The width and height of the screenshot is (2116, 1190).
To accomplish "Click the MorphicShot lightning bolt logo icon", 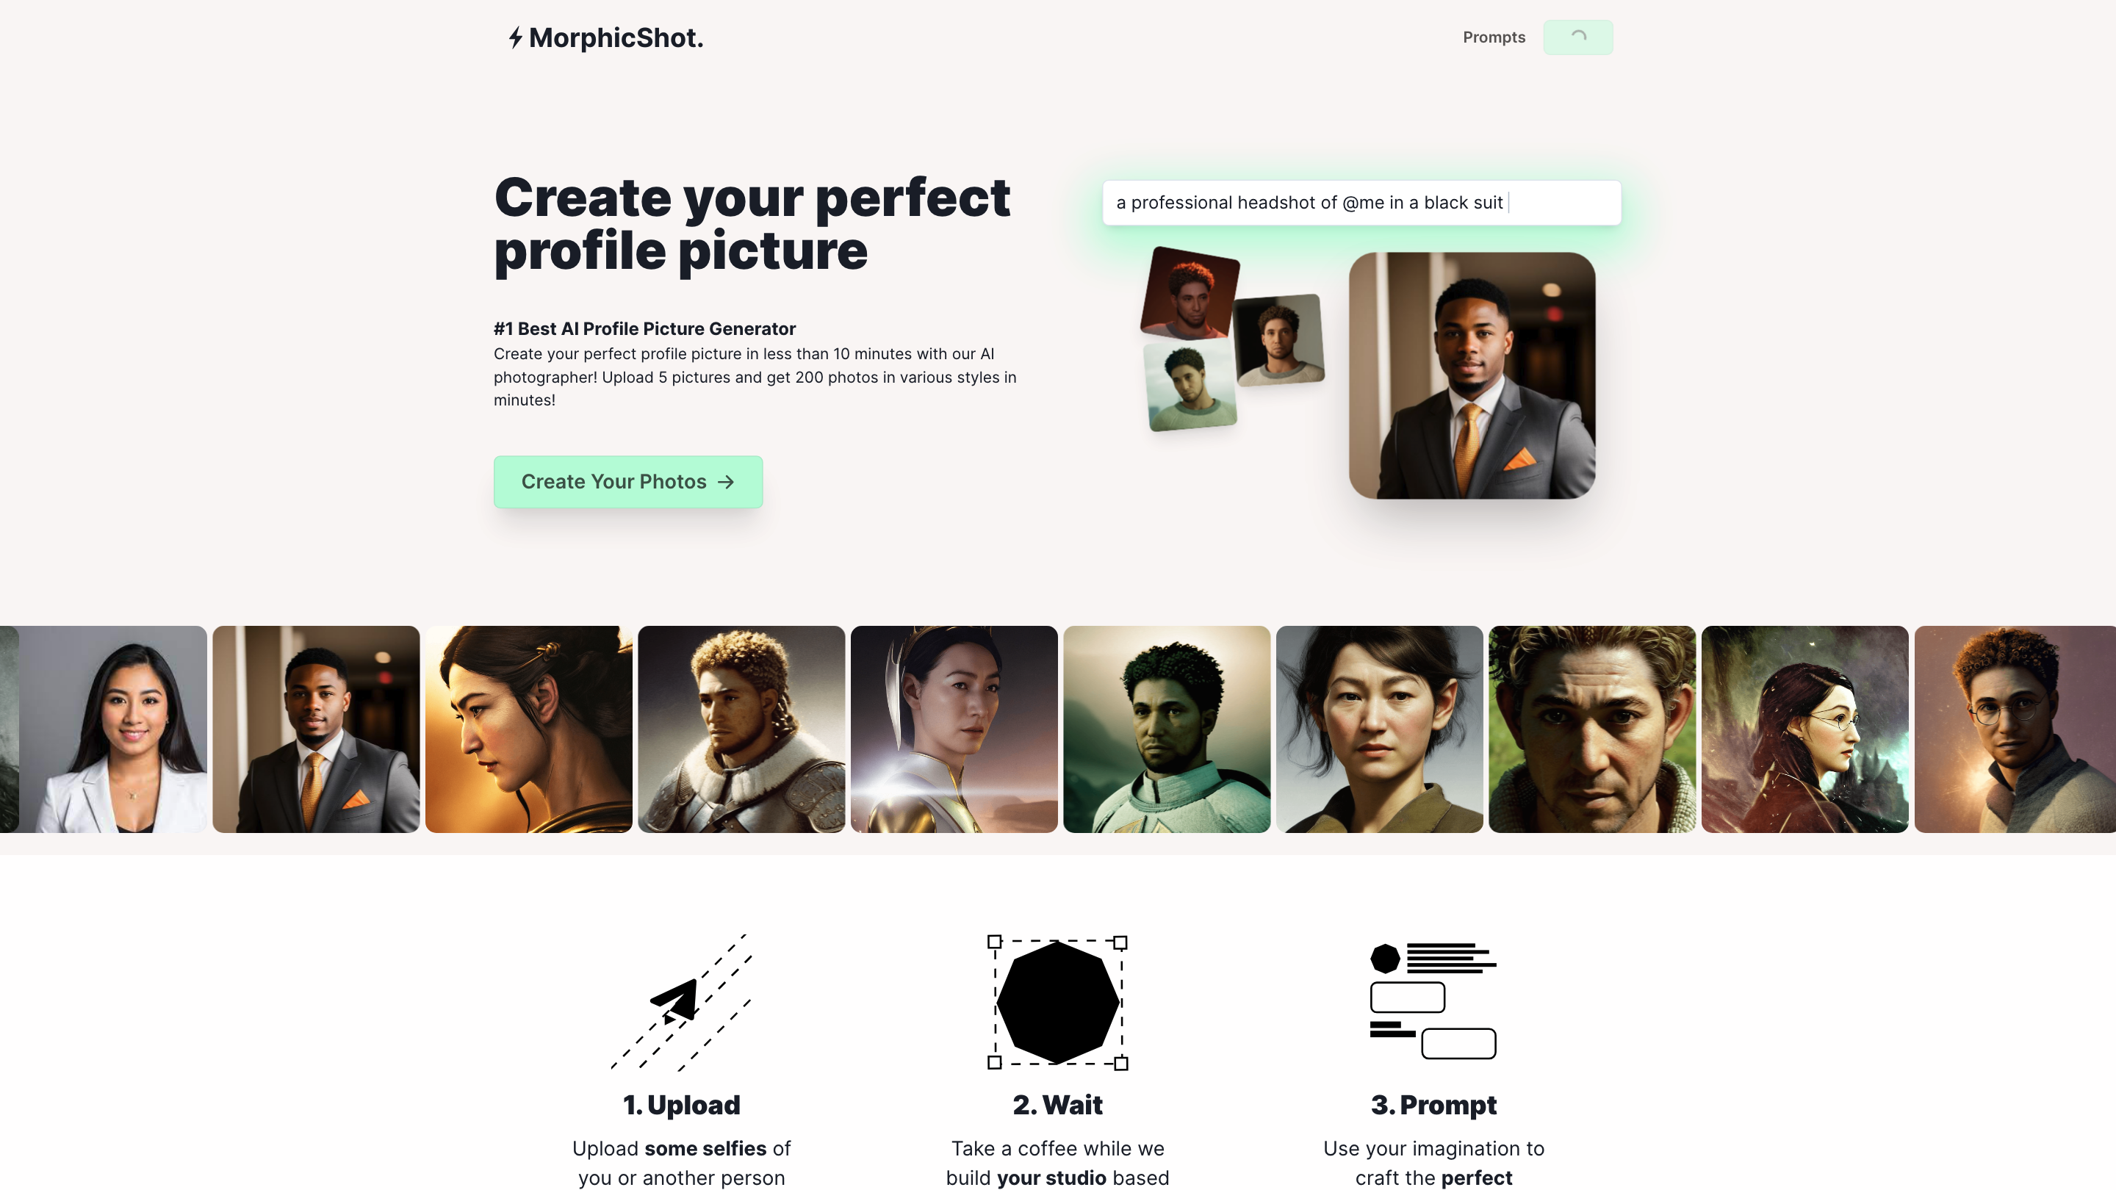I will pos(515,37).
